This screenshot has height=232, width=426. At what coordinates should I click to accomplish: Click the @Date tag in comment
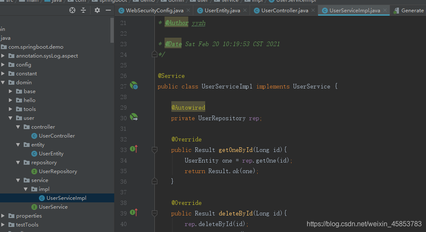click(173, 44)
